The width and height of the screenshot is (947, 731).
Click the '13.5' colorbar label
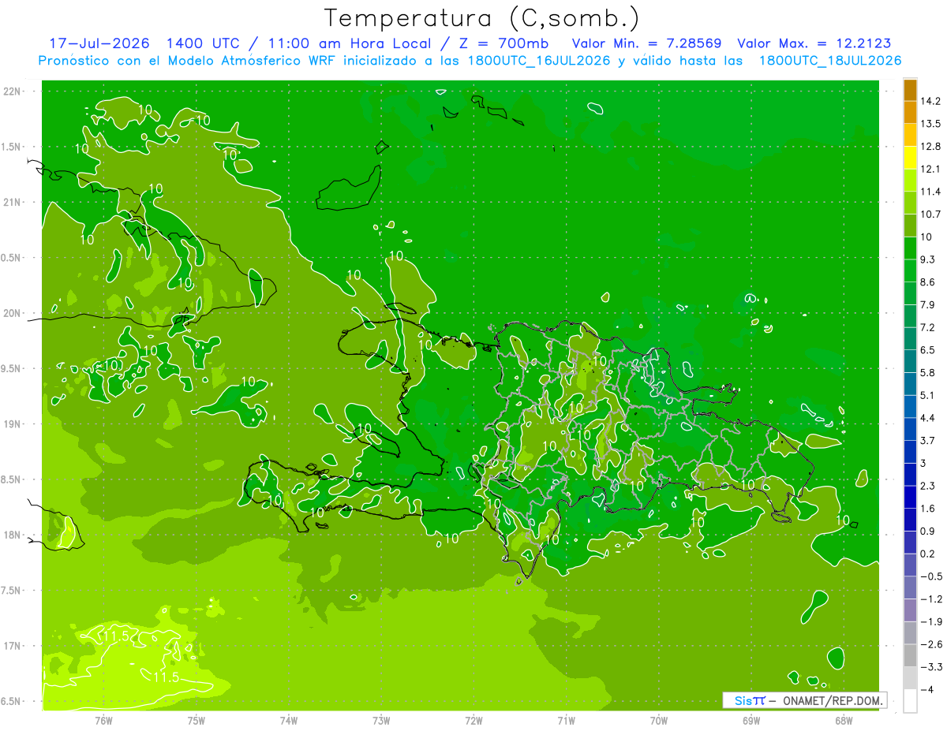pyautogui.click(x=931, y=124)
